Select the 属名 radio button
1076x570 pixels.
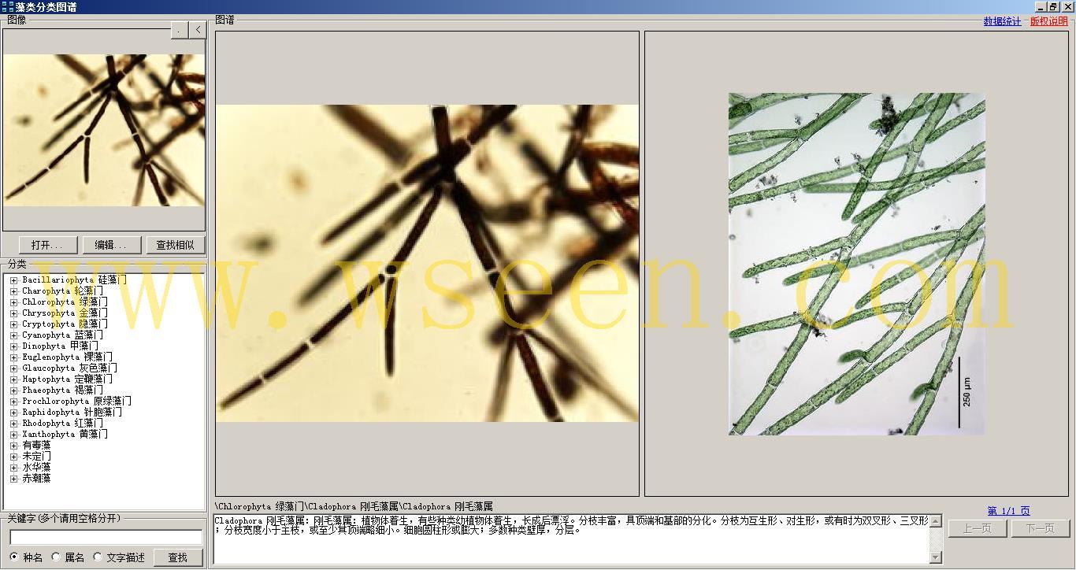(56, 557)
